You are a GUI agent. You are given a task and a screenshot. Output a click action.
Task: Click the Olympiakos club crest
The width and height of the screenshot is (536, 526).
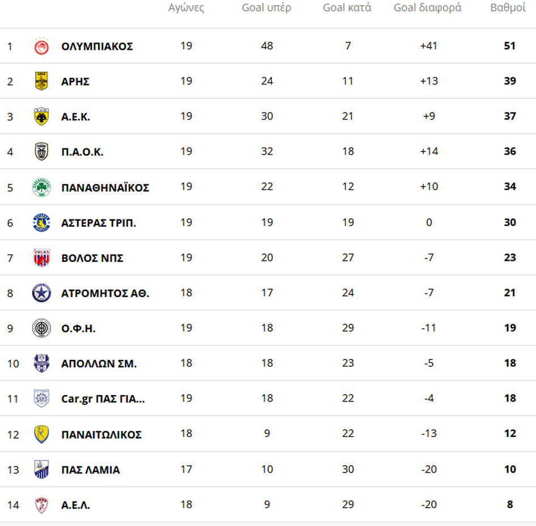point(41,46)
